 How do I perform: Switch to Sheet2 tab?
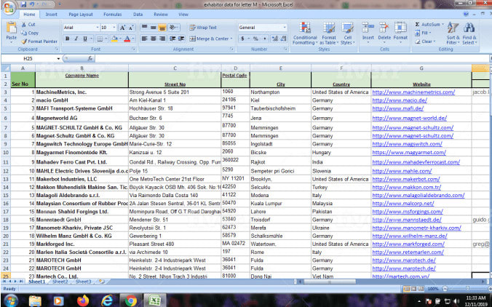[60, 282]
